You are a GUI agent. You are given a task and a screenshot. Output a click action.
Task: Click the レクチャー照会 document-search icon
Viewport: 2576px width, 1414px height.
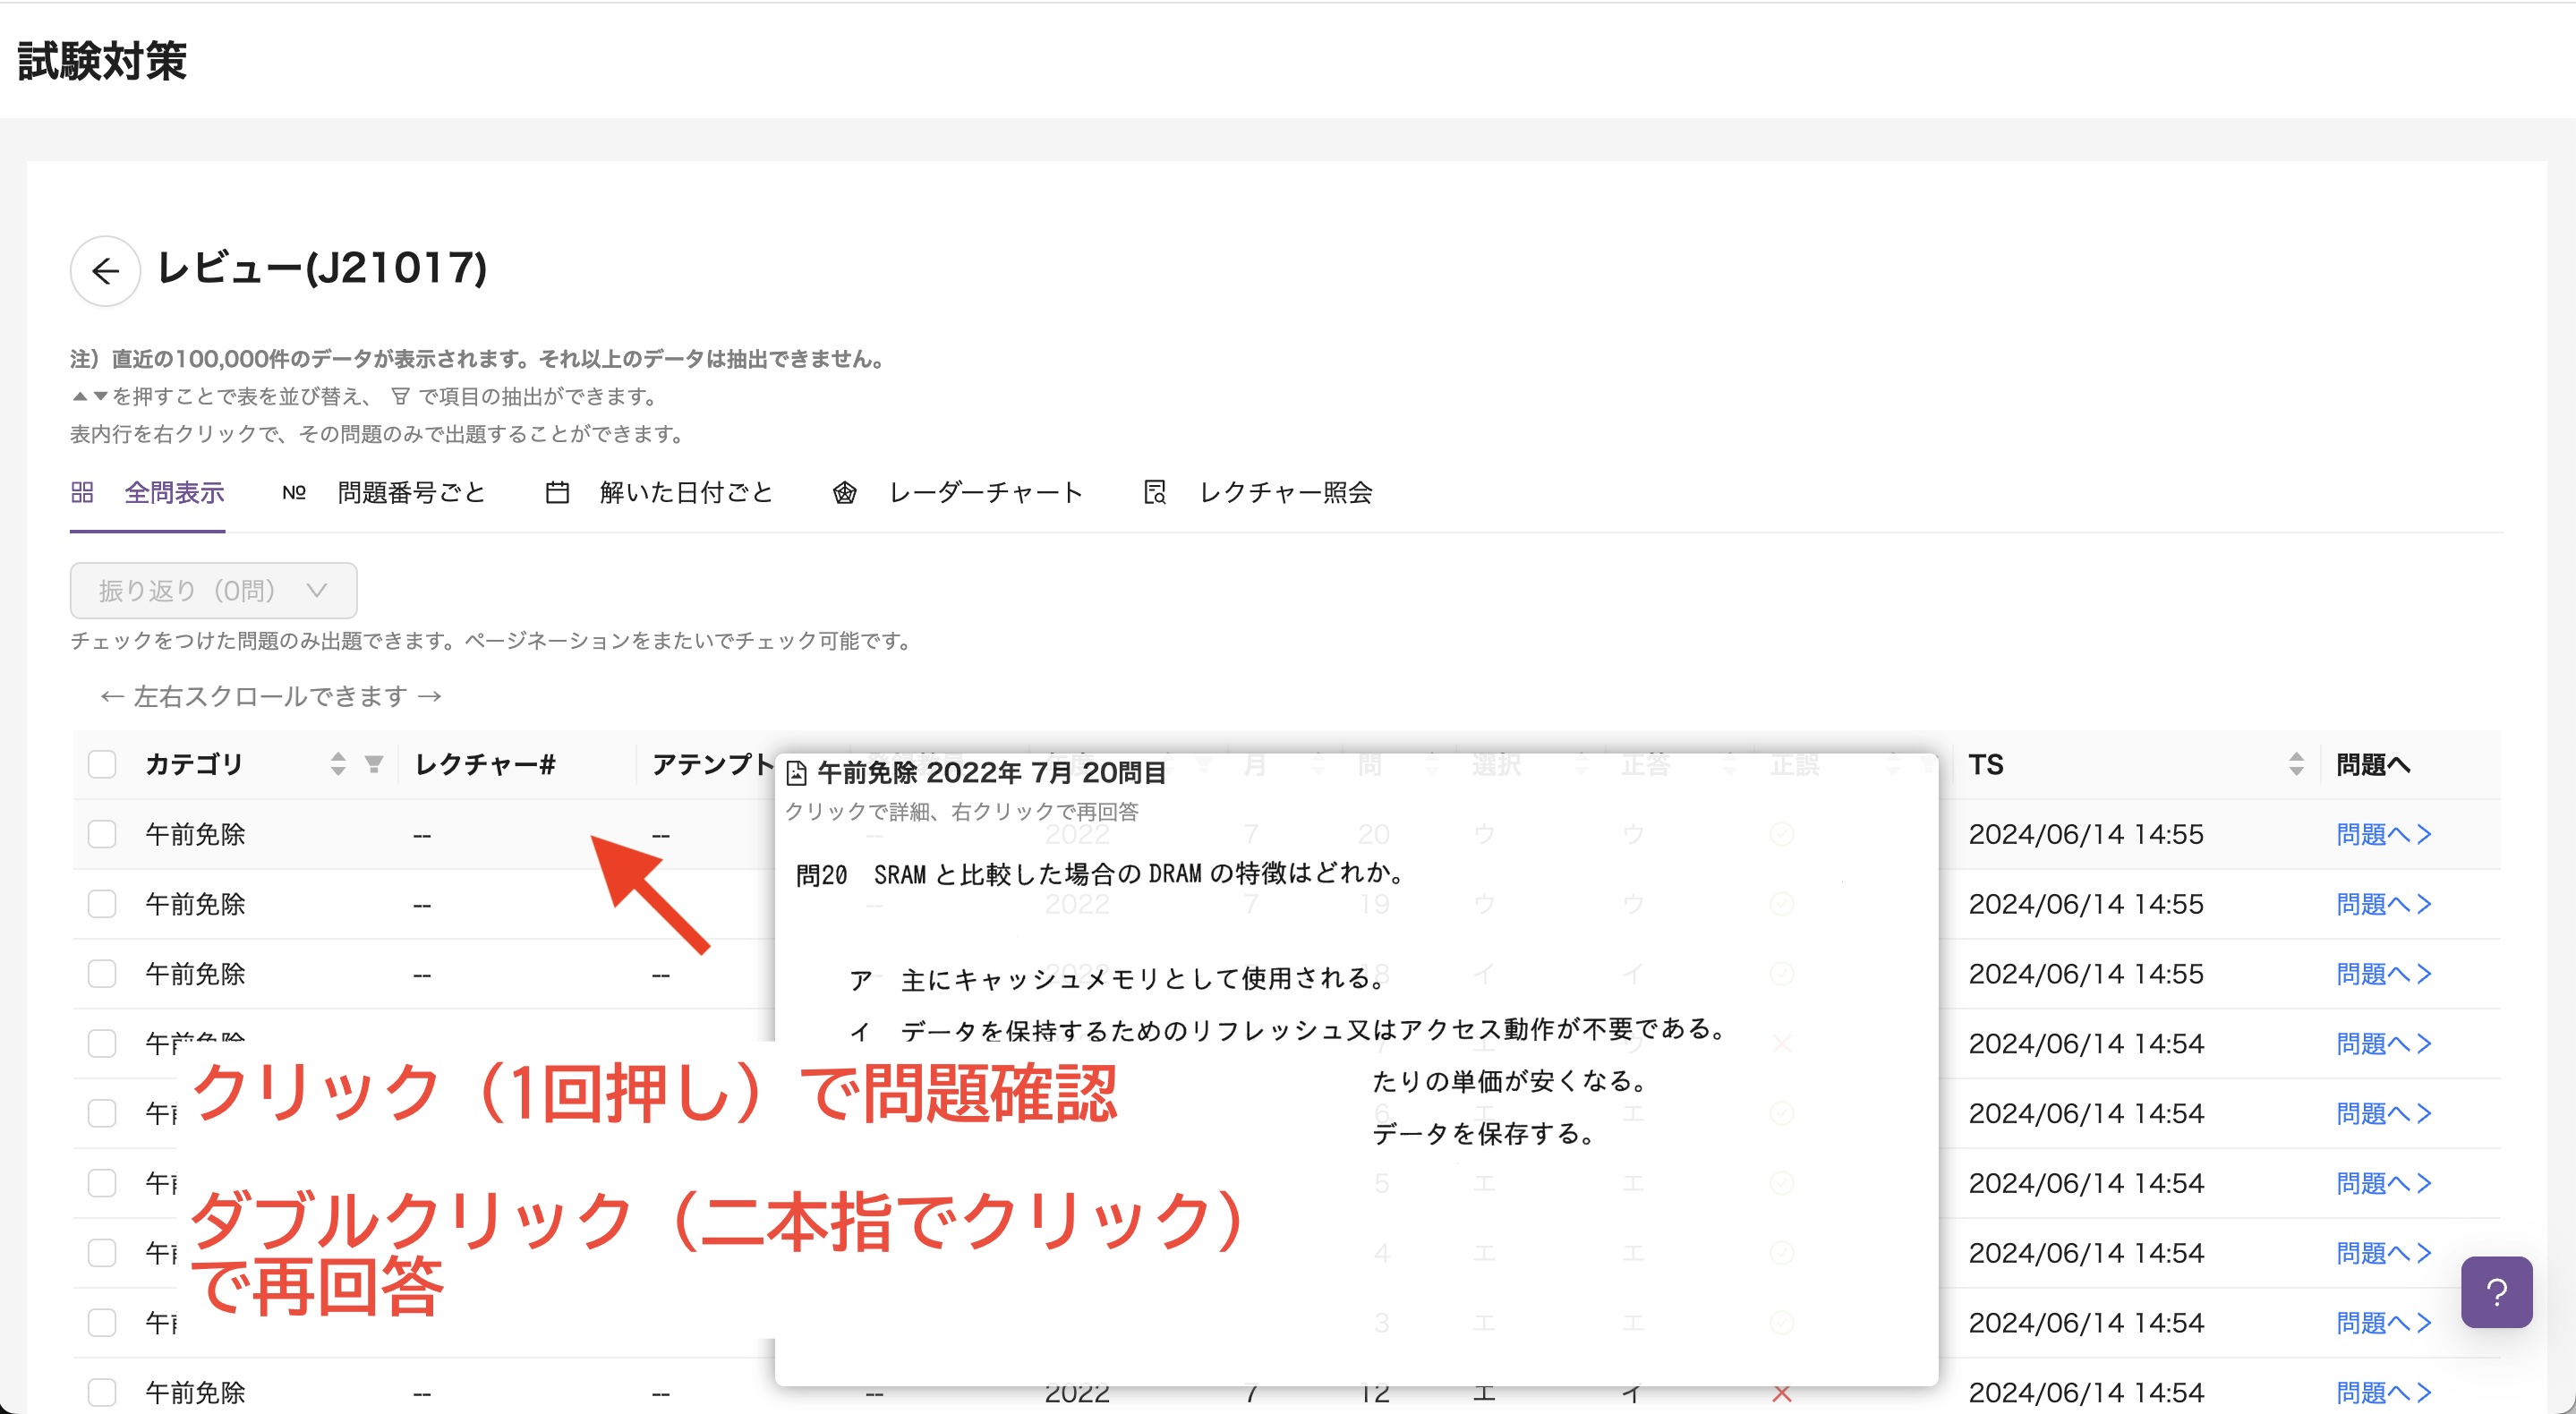click(1154, 492)
